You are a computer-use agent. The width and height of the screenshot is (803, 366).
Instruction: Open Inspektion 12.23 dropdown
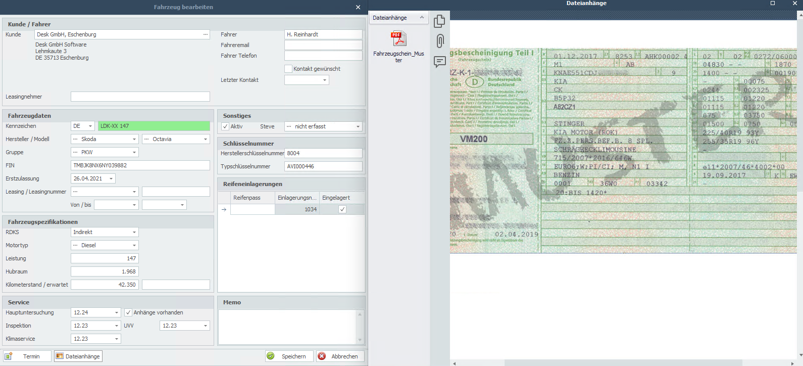[x=117, y=326]
